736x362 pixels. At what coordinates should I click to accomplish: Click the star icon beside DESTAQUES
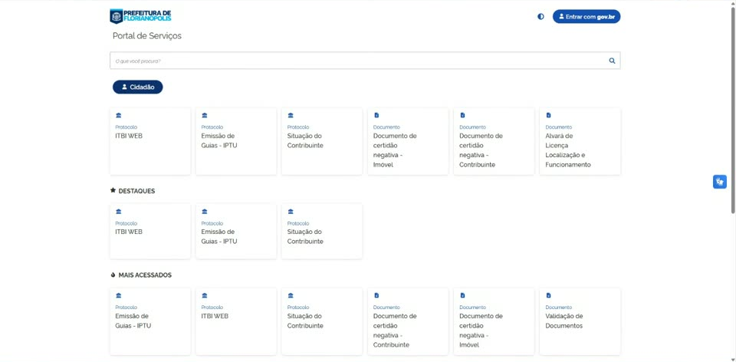pos(113,191)
